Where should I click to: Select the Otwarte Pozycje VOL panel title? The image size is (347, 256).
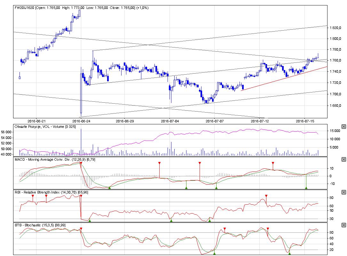coord(45,127)
